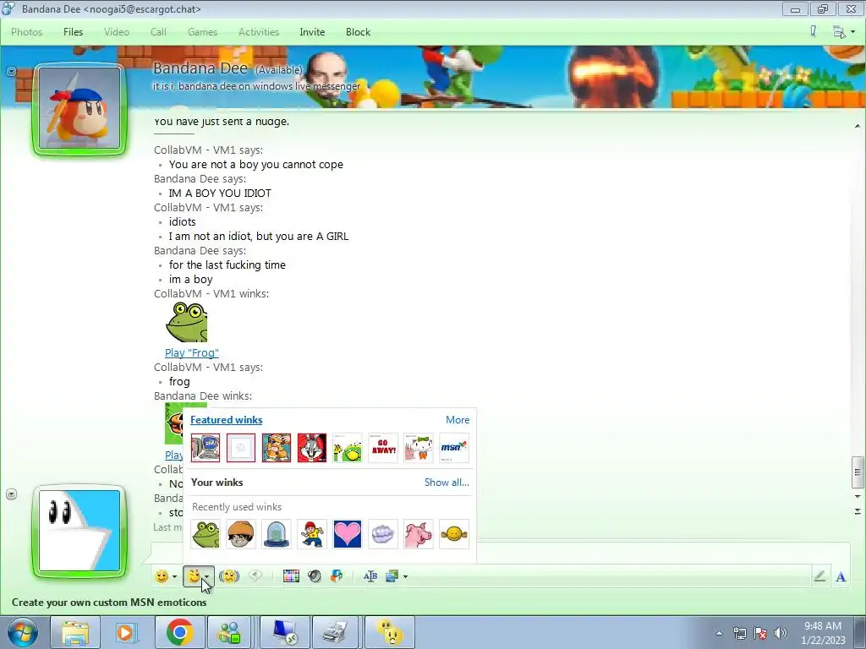
Task: Open the colorful blocks activity icon
Action: click(337, 576)
